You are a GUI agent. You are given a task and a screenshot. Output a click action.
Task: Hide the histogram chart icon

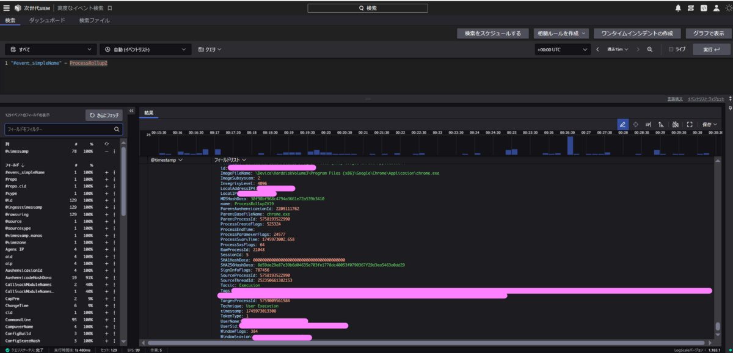pos(676,124)
